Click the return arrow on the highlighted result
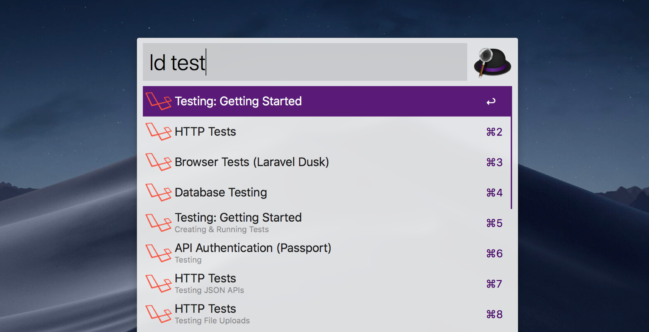Screen dimensions: 649x332 coord(491,101)
